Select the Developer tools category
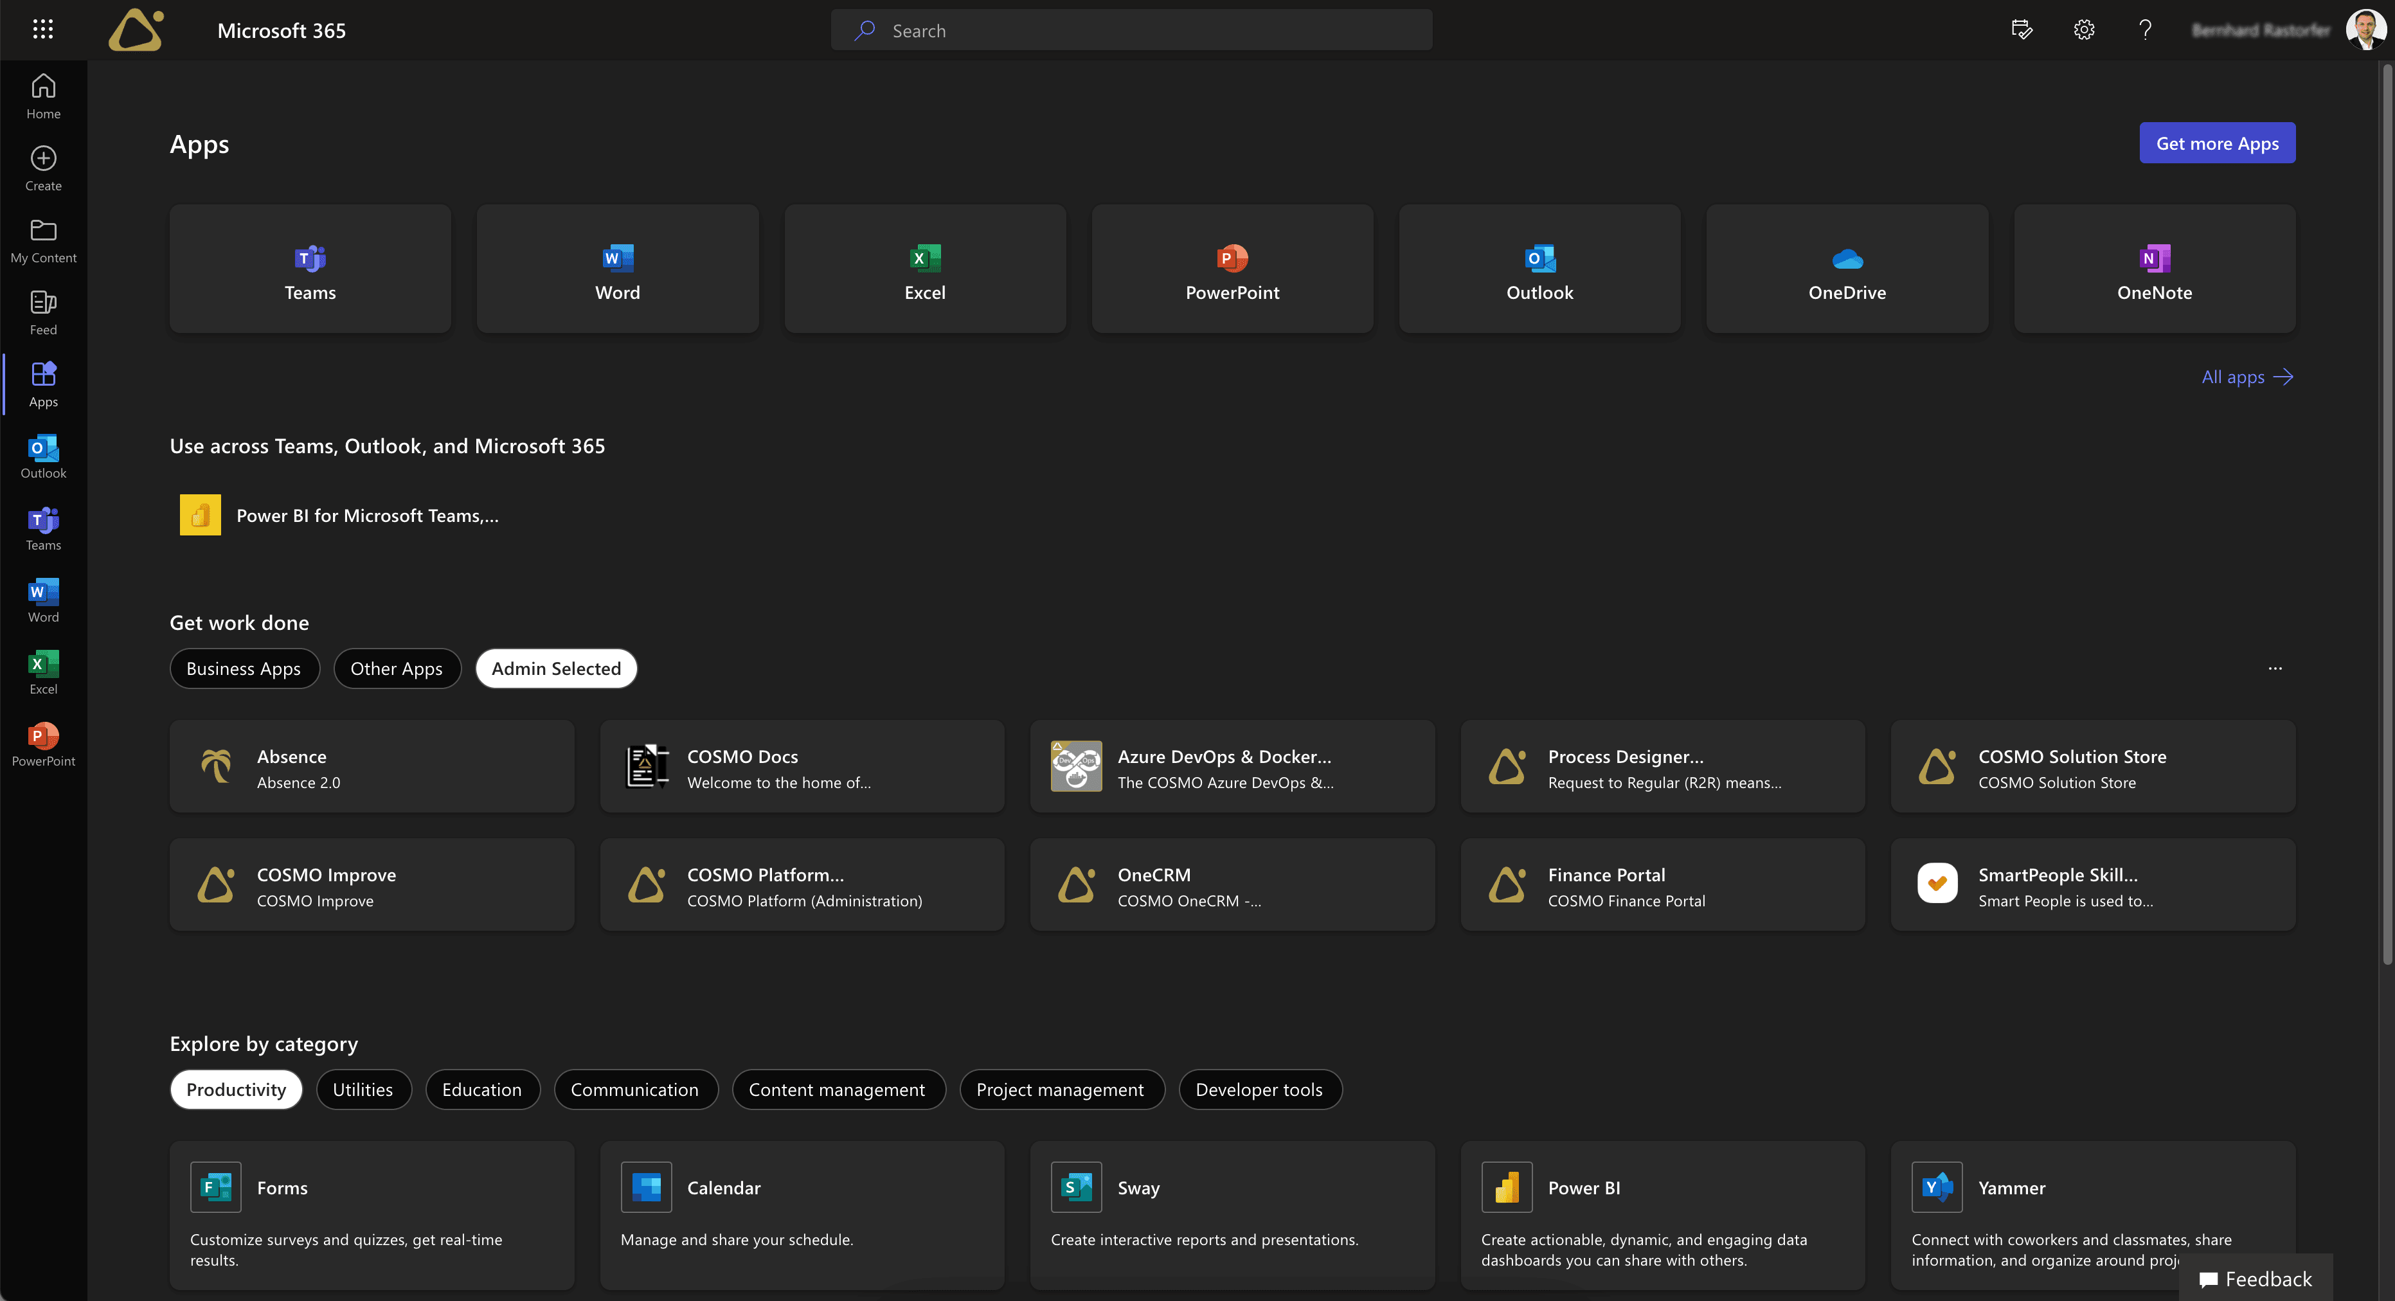This screenshot has width=2395, height=1301. coord(1260,1090)
